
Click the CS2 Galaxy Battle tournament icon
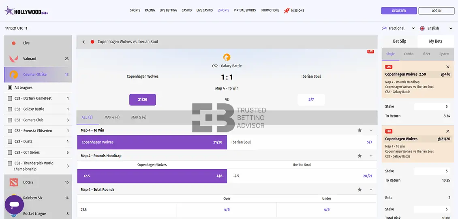(x=227, y=57)
